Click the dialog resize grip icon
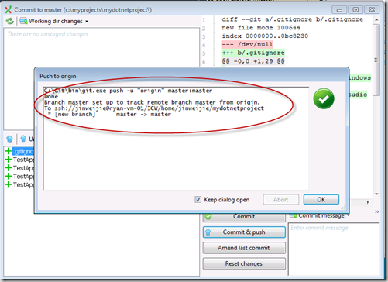Image resolution: width=388 pixels, height=282 pixels. [x=343, y=208]
